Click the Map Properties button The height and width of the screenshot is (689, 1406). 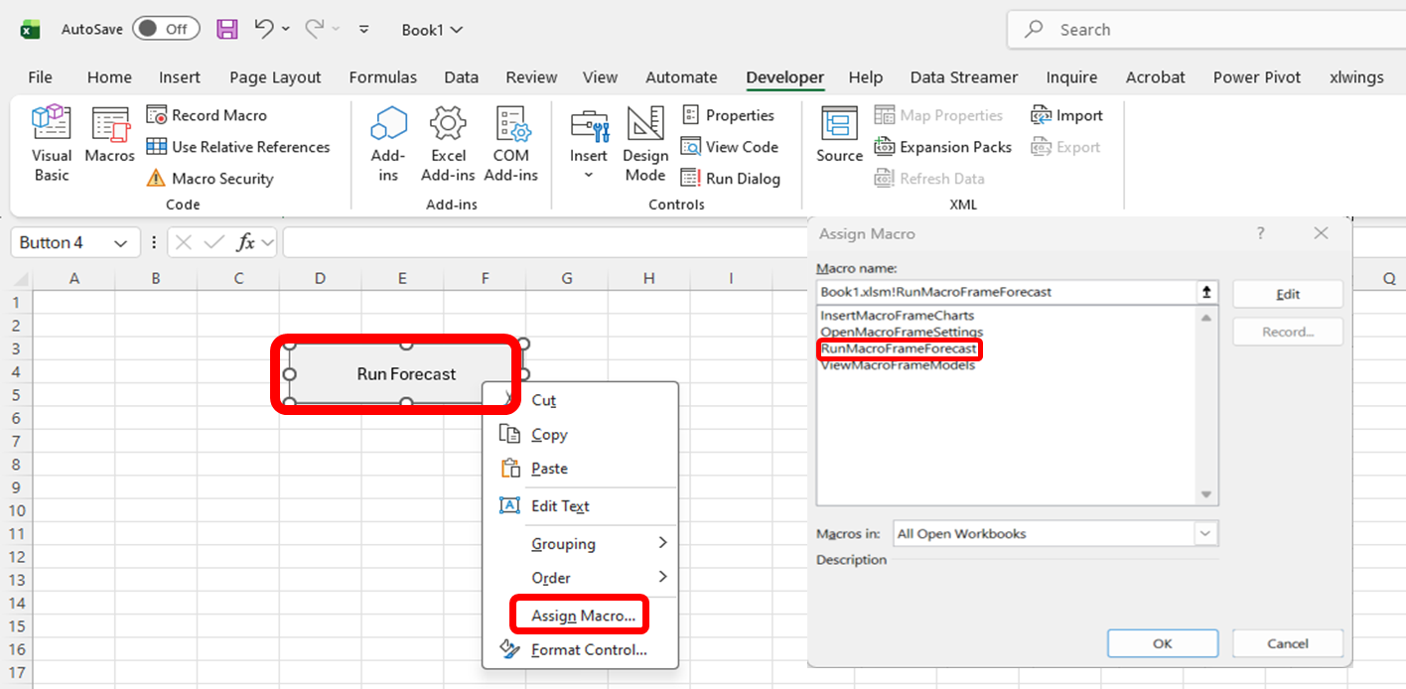point(938,115)
